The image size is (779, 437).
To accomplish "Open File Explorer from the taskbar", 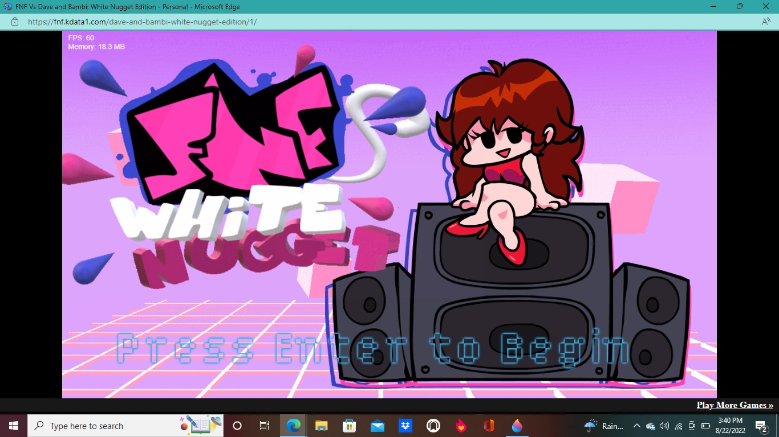I will pos(321,426).
